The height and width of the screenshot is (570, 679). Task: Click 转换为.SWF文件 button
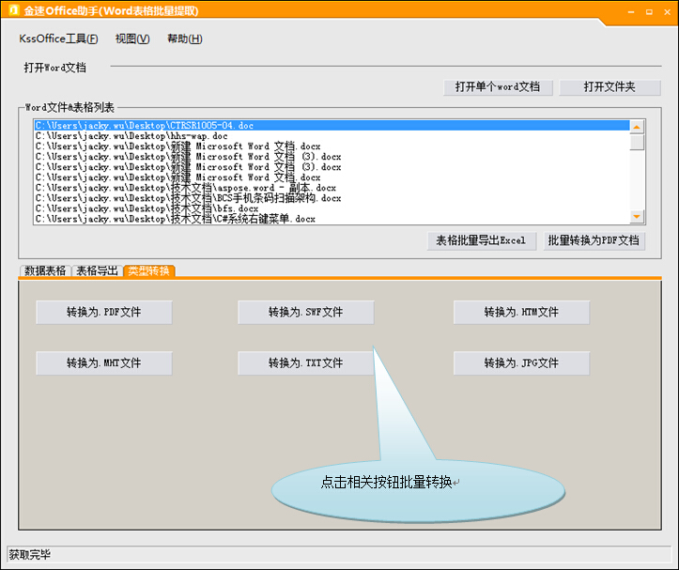[x=306, y=313]
